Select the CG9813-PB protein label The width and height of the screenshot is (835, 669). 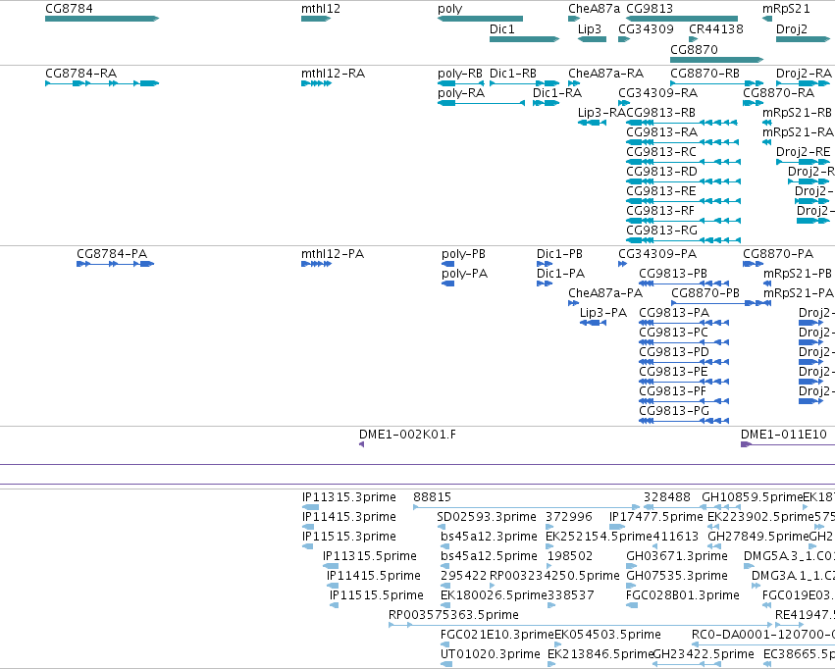(673, 274)
